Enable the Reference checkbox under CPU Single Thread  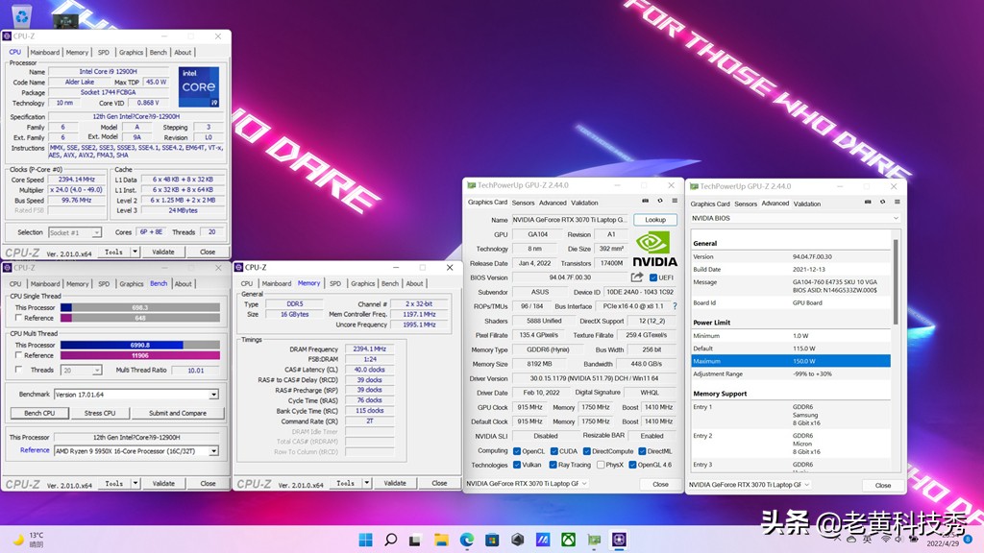(19, 318)
